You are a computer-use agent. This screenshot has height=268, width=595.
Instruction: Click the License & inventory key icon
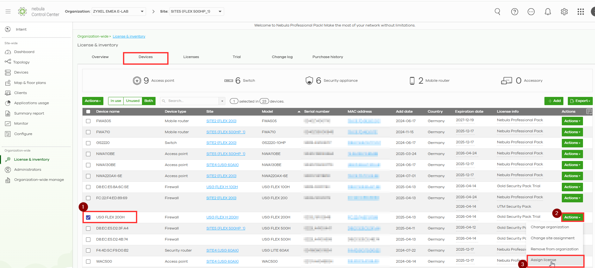coord(8,159)
